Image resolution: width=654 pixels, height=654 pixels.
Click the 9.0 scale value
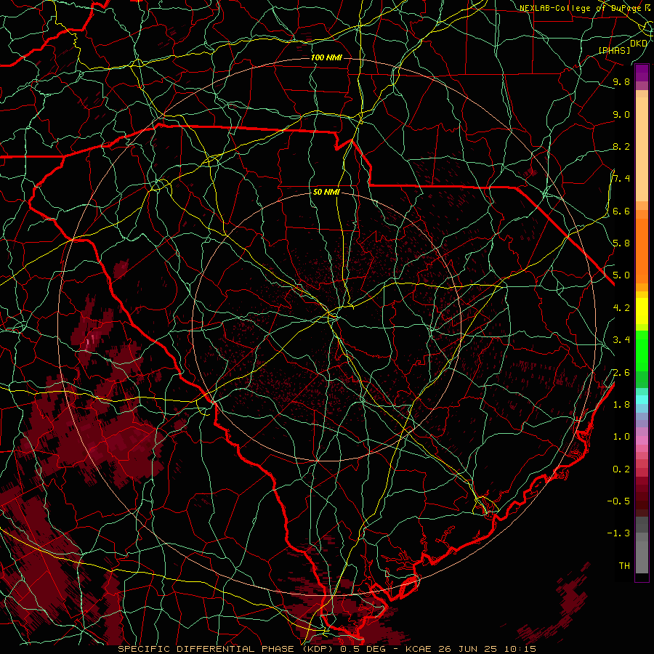tap(621, 114)
